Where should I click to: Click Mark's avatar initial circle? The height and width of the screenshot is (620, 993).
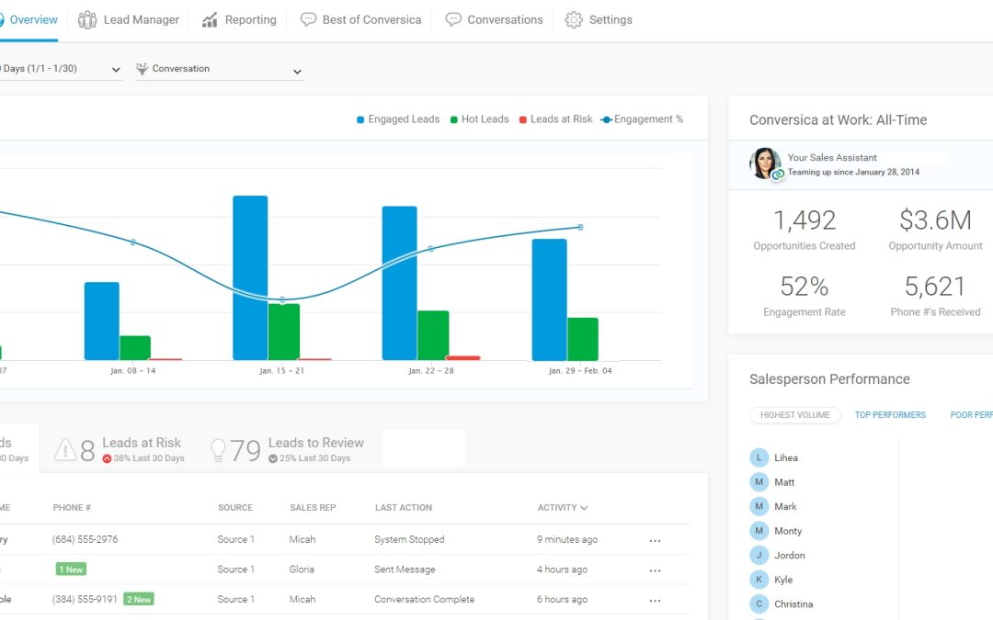point(759,506)
